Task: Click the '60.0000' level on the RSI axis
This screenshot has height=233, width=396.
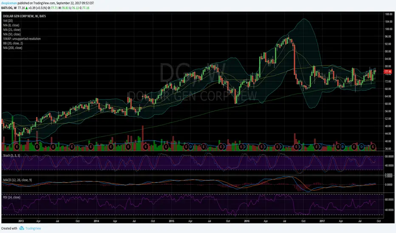Action: click(389, 200)
